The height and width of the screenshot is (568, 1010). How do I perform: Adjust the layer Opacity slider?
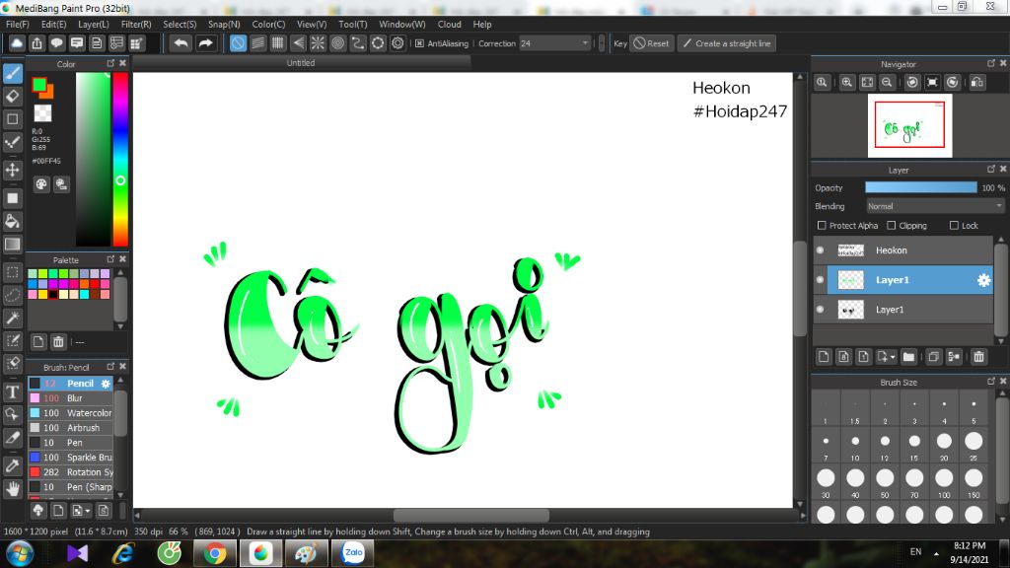pyautogui.click(x=920, y=187)
